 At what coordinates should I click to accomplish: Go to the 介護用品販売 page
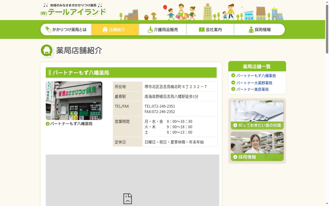tap(163, 30)
